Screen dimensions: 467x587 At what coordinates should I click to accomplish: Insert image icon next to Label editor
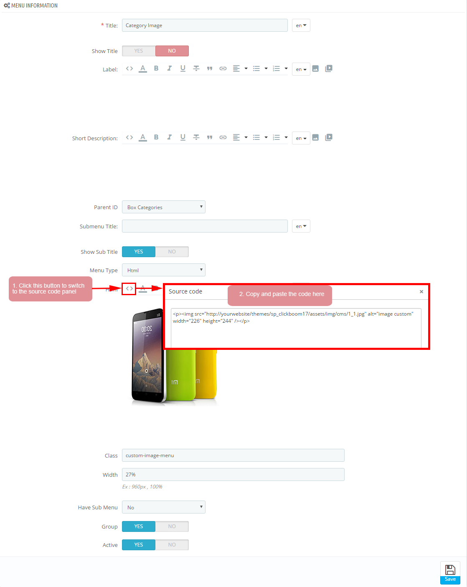pyautogui.click(x=315, y=68)
